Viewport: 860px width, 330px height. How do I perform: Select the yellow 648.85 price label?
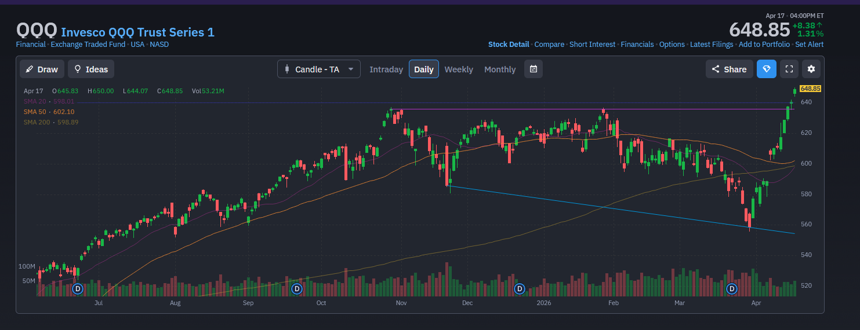click(x=810, y=89)
